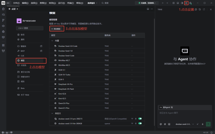Open the 文件(F) menu
This screenshot has width=215, height=134.
tap(16, 3)
